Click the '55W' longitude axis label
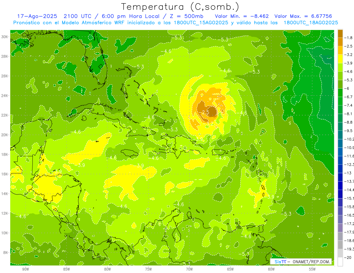 click(312, 269)
